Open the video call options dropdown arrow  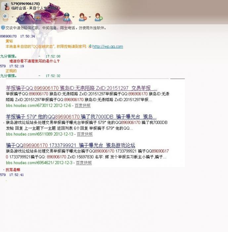pyautogui.click(x=13, y=17)
